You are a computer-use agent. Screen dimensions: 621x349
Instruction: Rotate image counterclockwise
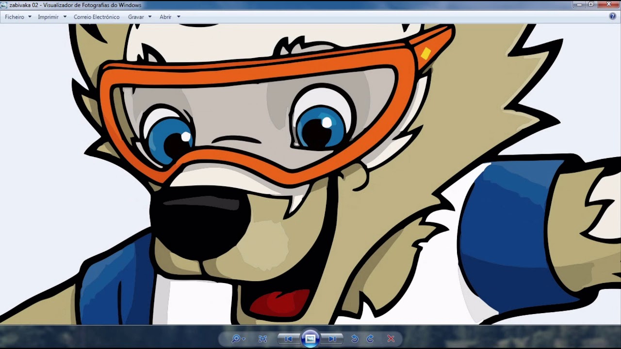pos(355,339)
